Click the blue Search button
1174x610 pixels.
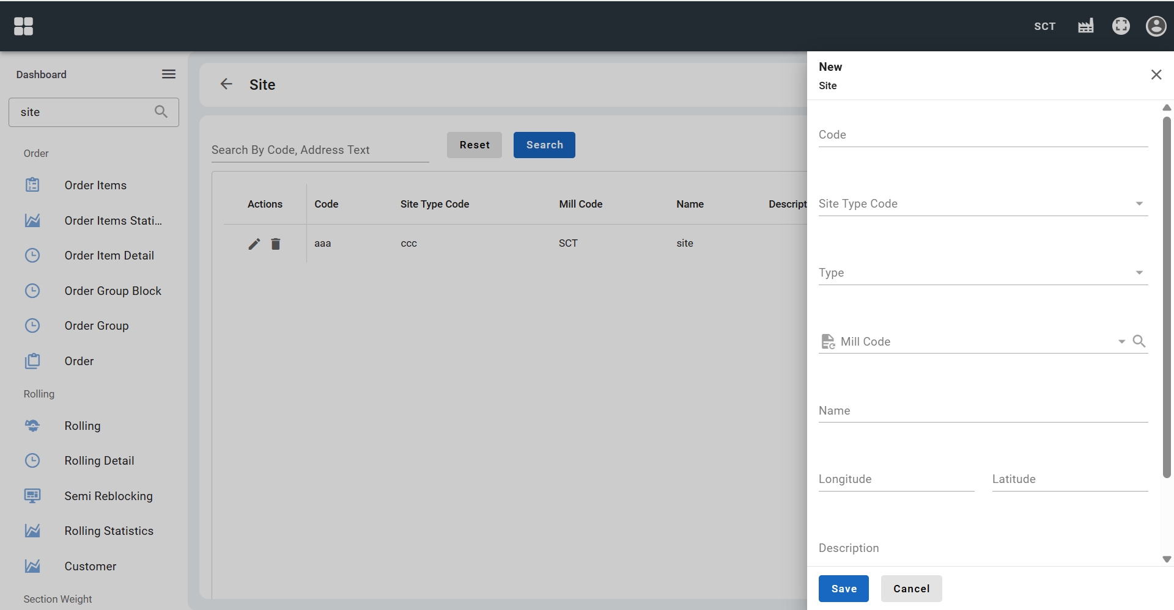point(544,145)
